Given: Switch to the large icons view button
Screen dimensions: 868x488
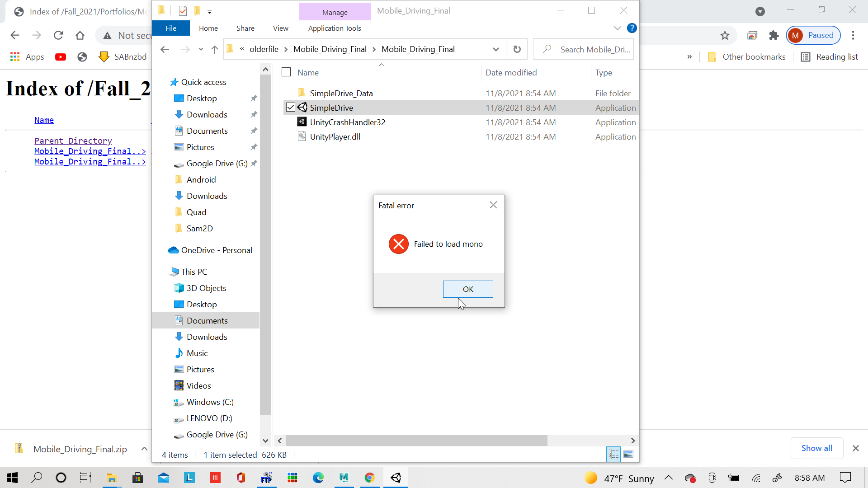Looking at the screenshot, I should point(628,454).
